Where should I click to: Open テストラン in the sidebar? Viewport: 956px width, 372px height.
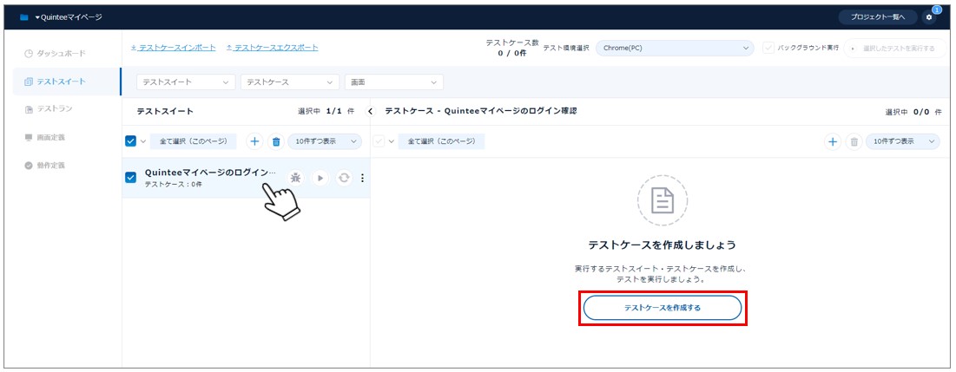55,109
